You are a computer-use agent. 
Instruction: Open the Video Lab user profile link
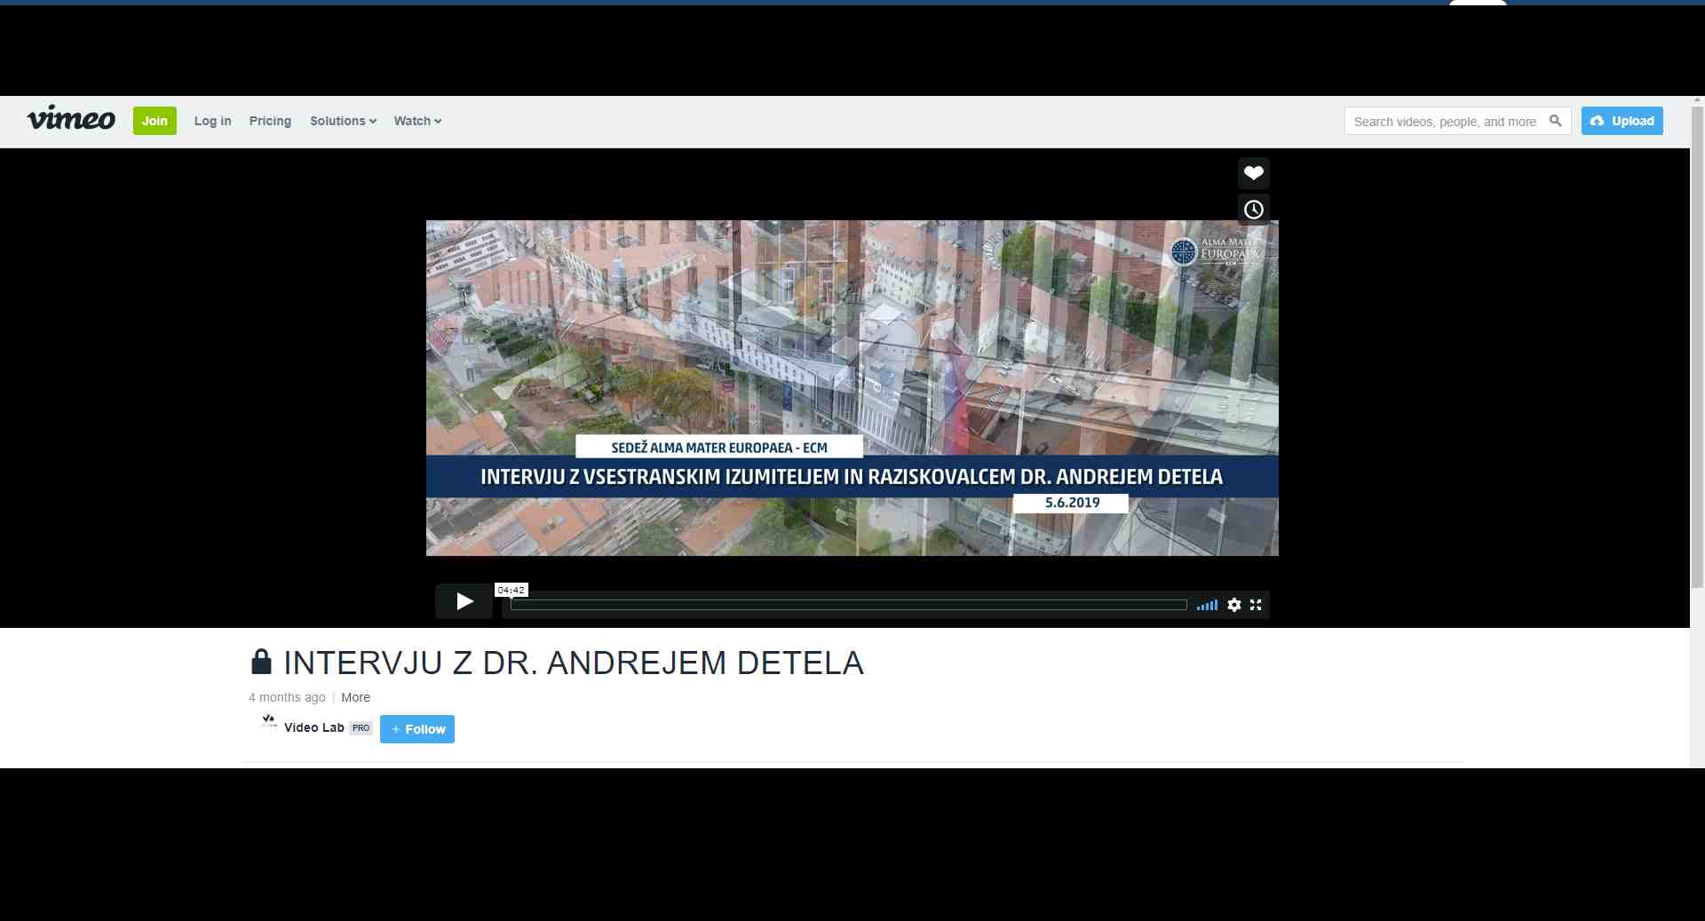[313, 727]
